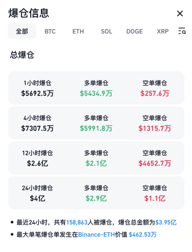Select the 24小时爆仓 $4亿 card
192x252 pixels.
click(x=96, y=193)
